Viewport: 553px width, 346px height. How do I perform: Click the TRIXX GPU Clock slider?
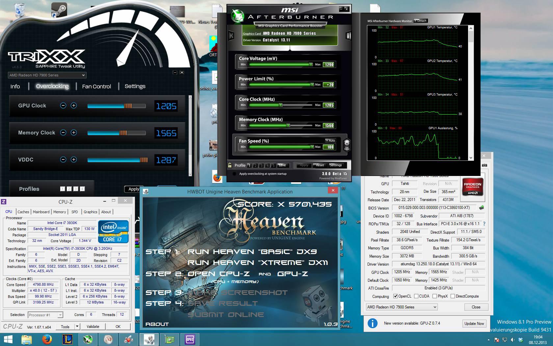click(117, 106)
